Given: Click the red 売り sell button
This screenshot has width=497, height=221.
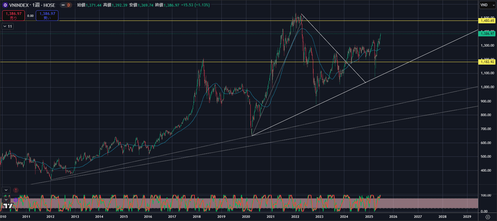Looking at the screenshot, I should (13, 16).
